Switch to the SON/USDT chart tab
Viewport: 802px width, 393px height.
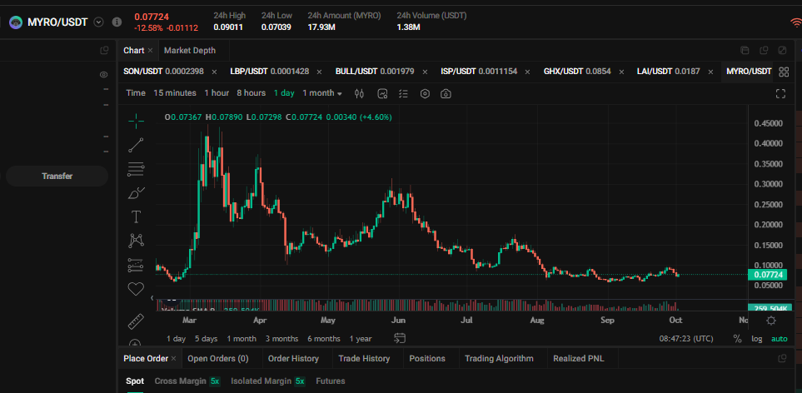tap(164, 71)
